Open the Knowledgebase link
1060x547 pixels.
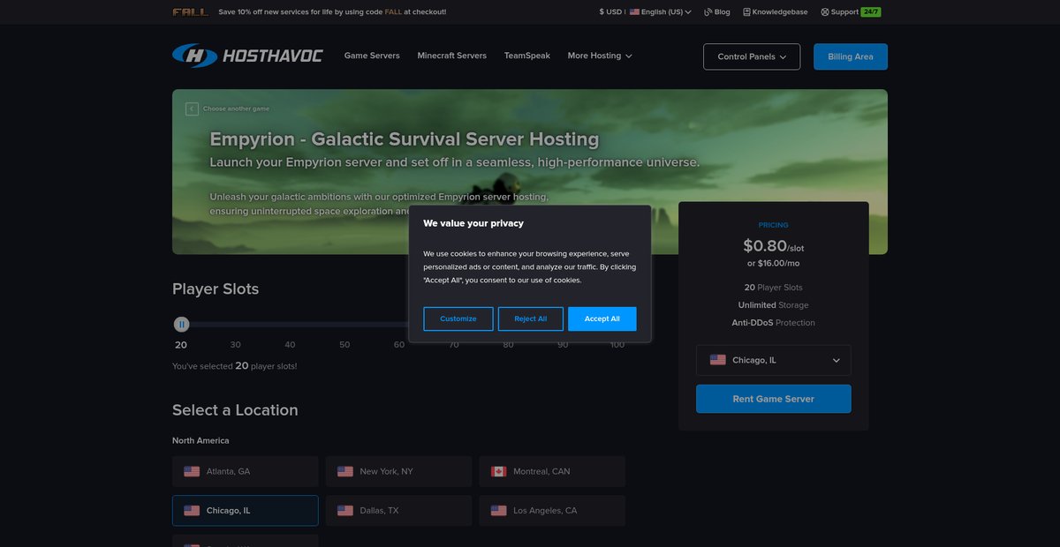coord(776,12)
